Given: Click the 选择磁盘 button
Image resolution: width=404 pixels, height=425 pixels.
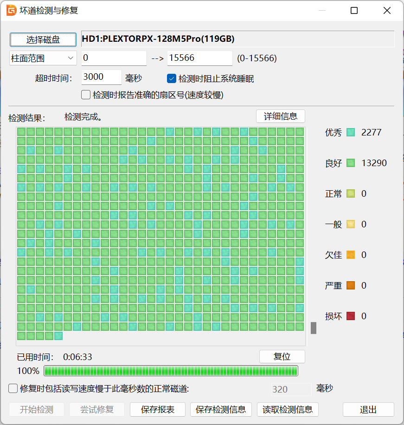Looking at the screenshot, I should [43, 39].
